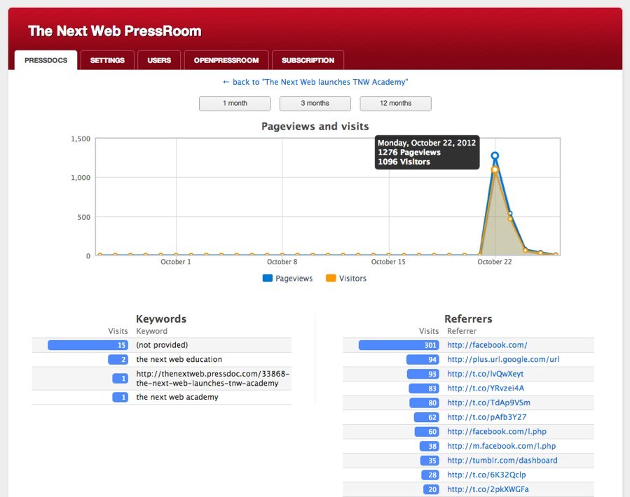Toggle the blue Pageviews legend swatch
The width and height of the screenshot is (630, 497).
(268, 279)
